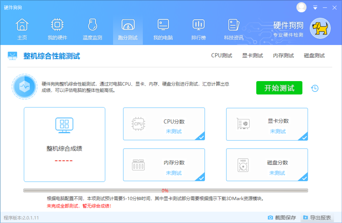Open the test history clock icon
Viewport: 342px width, 223px height.
(314, 88)
